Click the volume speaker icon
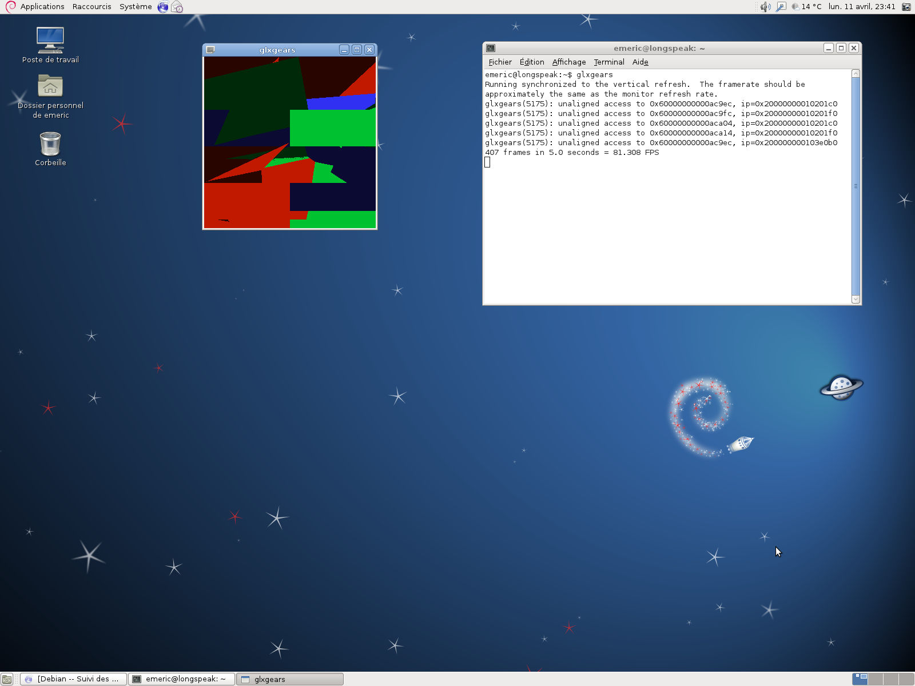 (765, 7)
